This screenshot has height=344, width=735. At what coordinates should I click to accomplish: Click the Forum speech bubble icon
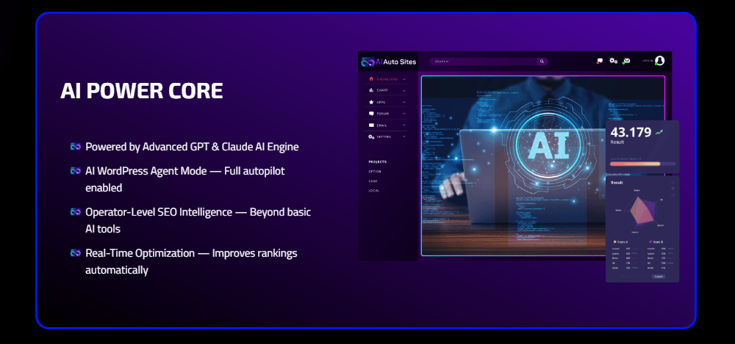click(371, 113)
